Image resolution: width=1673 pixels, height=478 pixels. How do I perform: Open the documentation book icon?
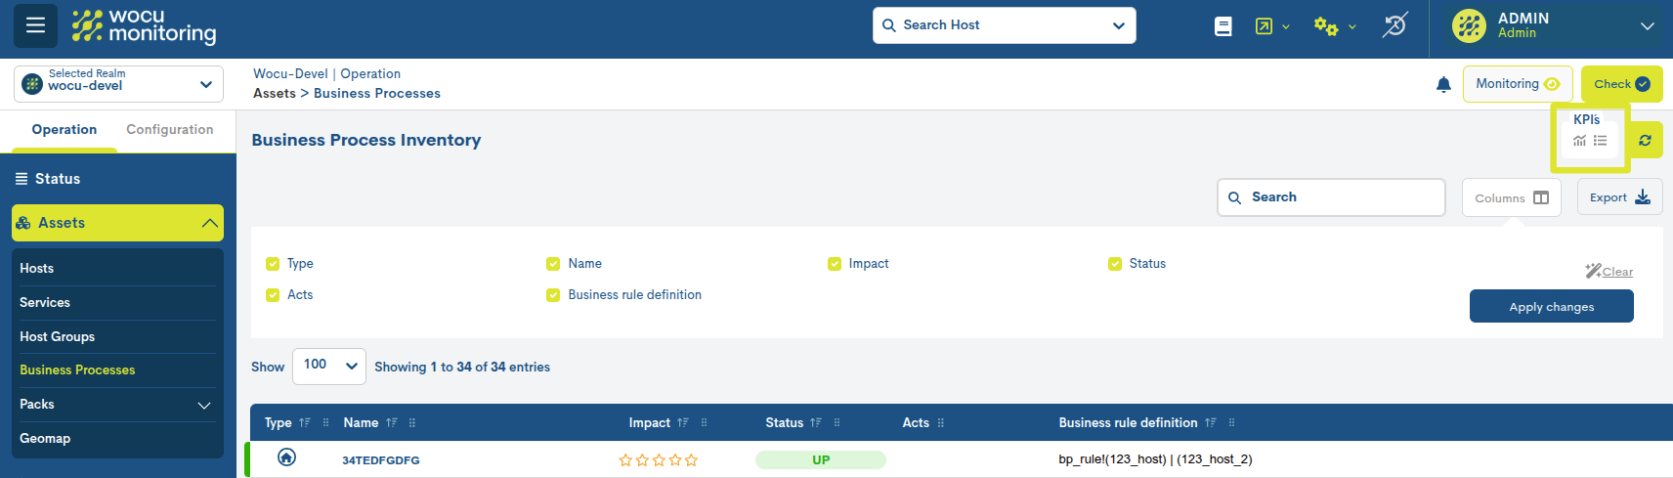point(1223,26)
